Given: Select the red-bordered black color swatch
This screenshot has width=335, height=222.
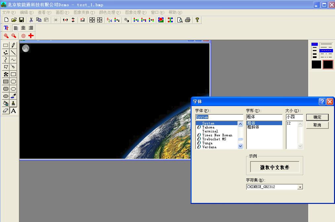Looking at the screenshot, I should pyautogui.click(x=328, y=65).
